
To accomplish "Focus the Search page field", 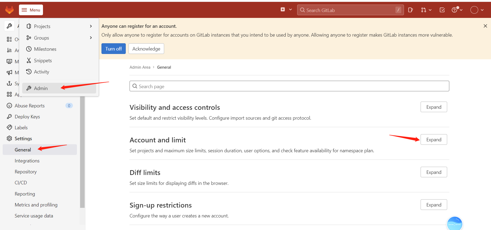I will 289,86.
